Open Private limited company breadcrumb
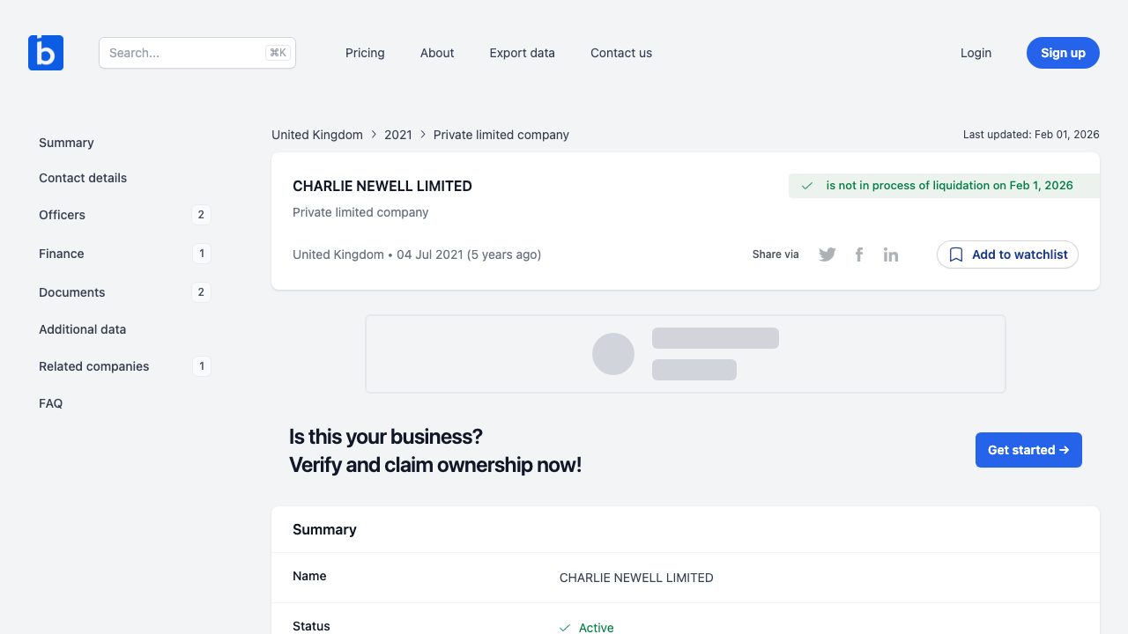 coord(501,135)
